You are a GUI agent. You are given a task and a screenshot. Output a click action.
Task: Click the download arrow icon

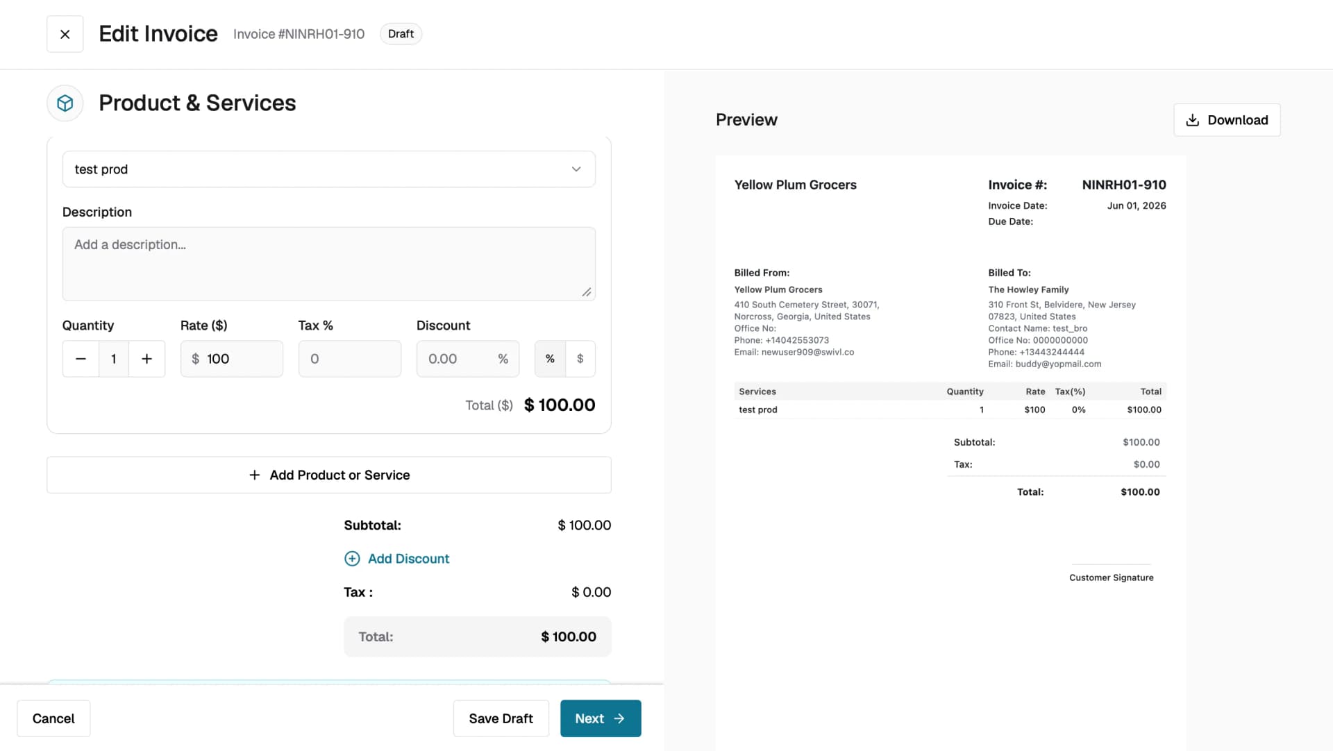1192,120
